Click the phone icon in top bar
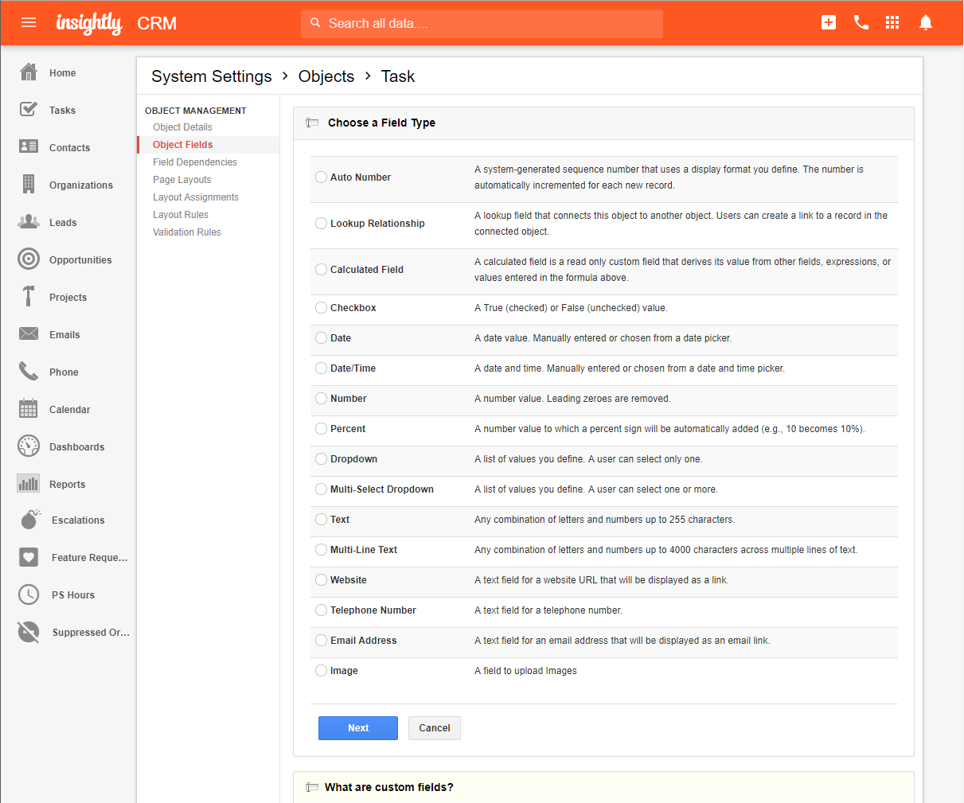The image size is (964, 803). pyautogui.click(x=861, y=22)
